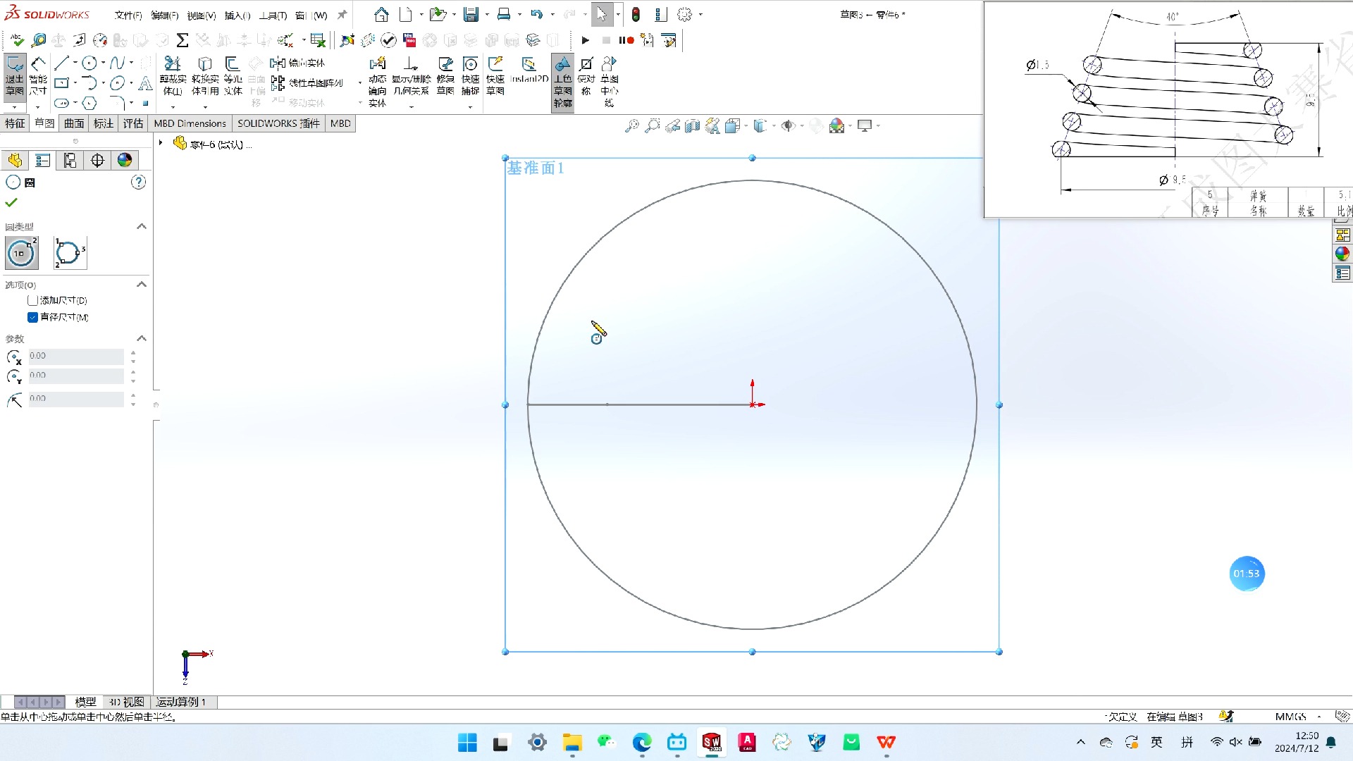1353x761 pixels.
Task: Switch to the 评估 ribbon tab
Action: (133, 123)
